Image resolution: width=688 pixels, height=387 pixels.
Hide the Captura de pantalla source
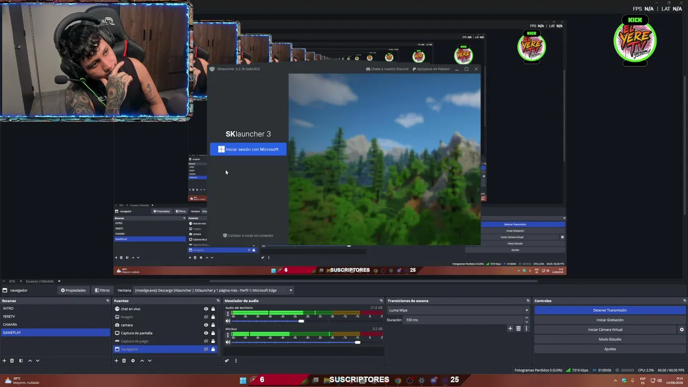206,333
